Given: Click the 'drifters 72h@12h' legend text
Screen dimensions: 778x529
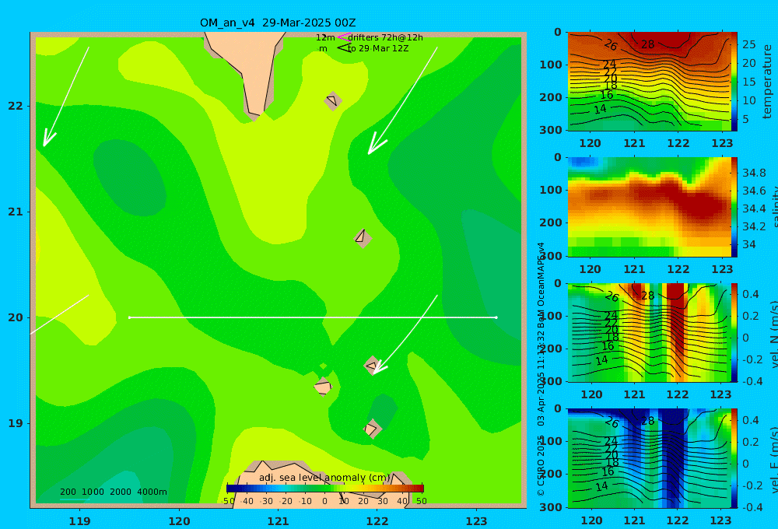Looking at the screenshot, I should tap(385, 37).
